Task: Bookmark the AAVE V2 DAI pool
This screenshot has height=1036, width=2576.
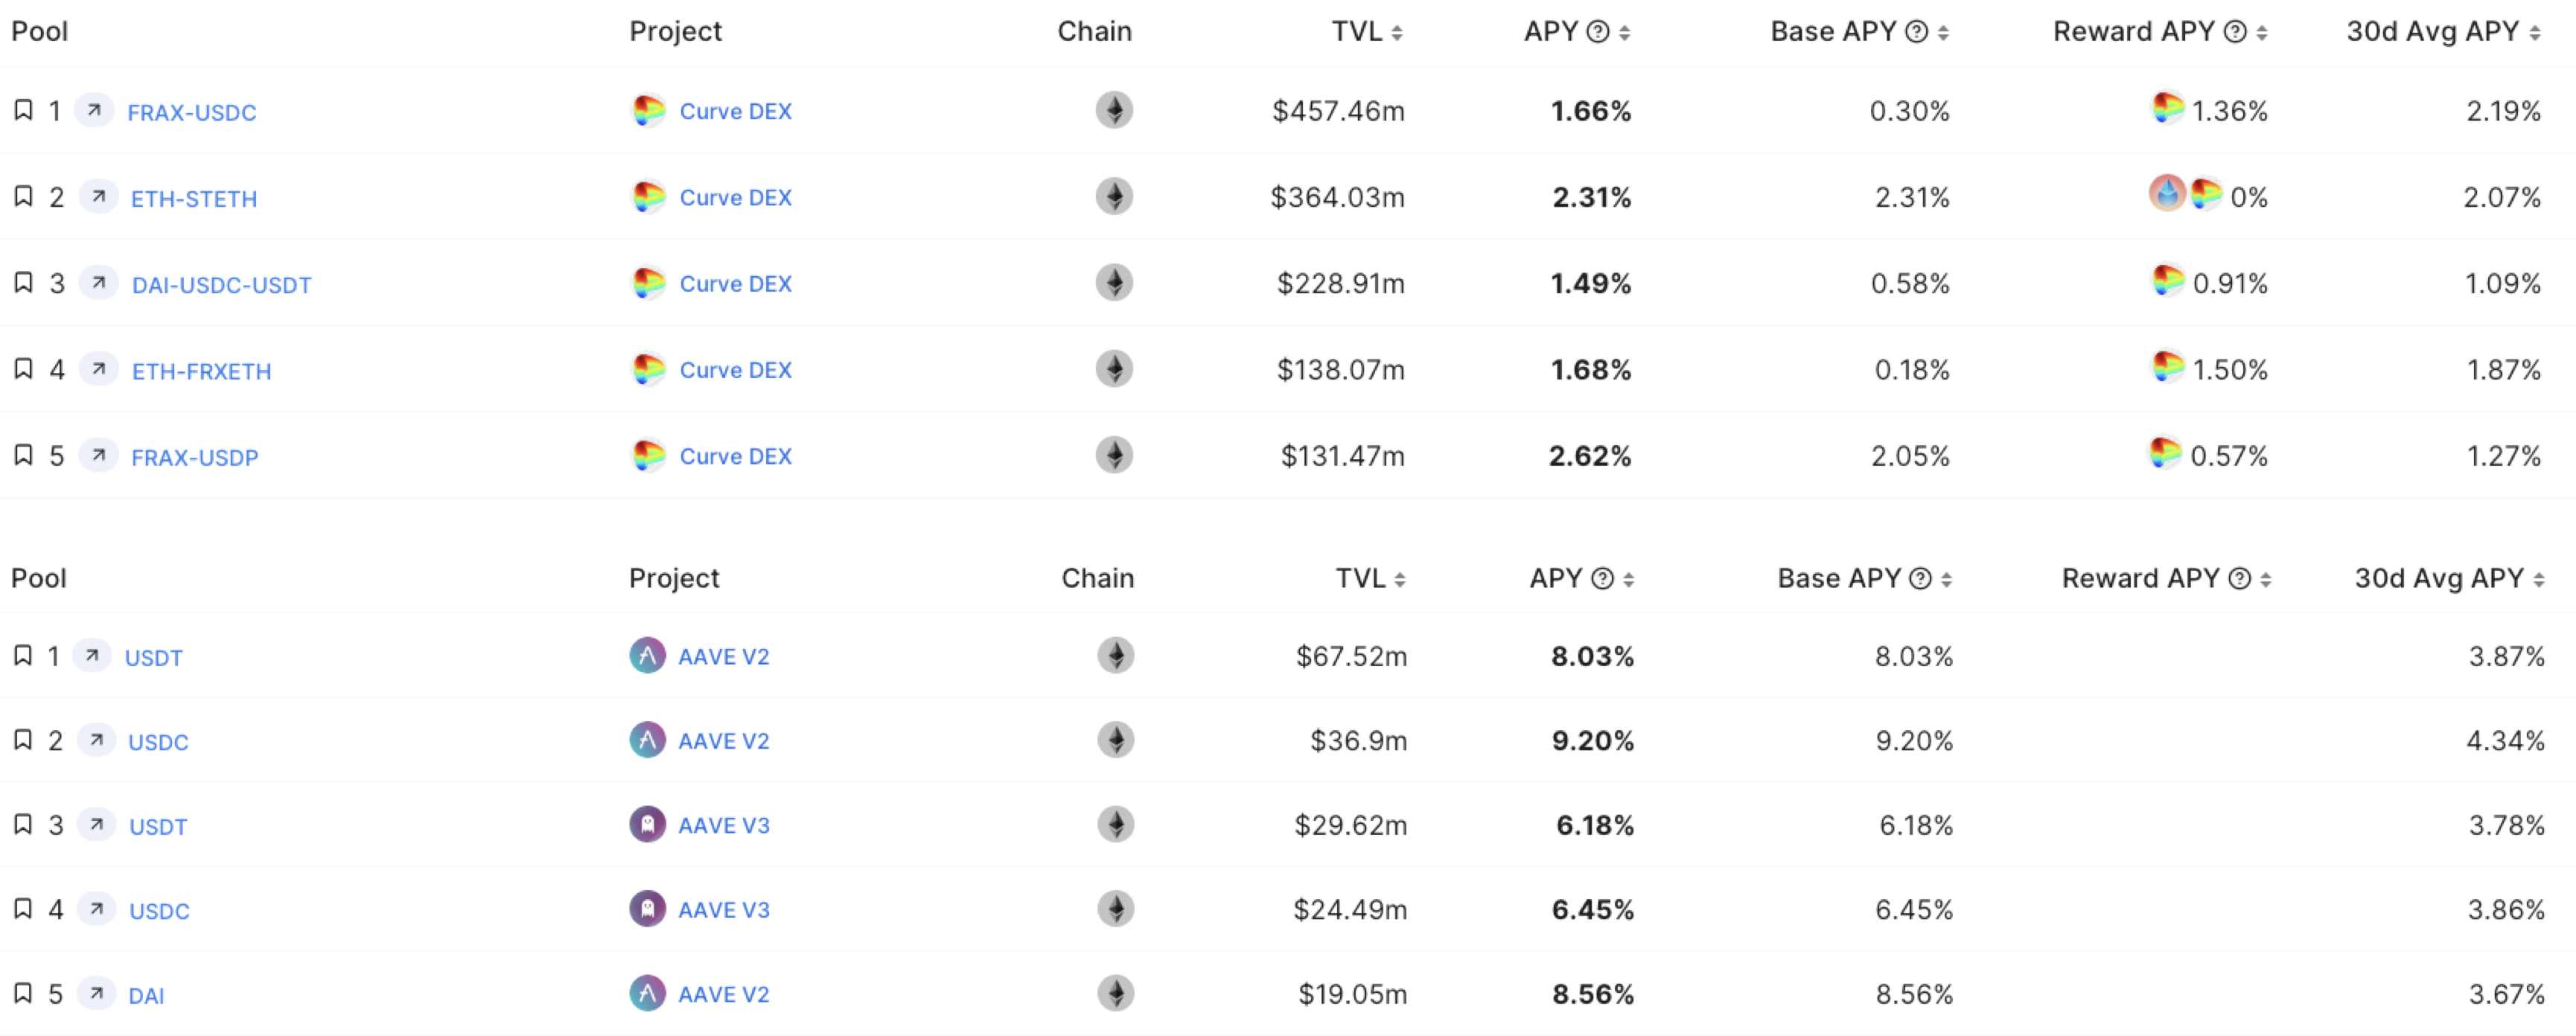Action: coord(23,993)
